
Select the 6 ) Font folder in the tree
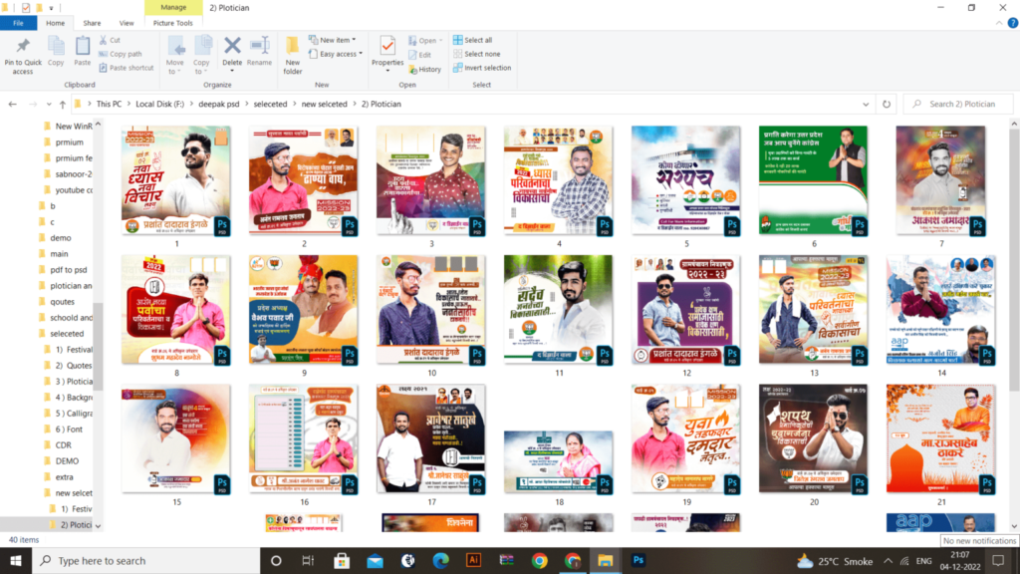(69, 429)
